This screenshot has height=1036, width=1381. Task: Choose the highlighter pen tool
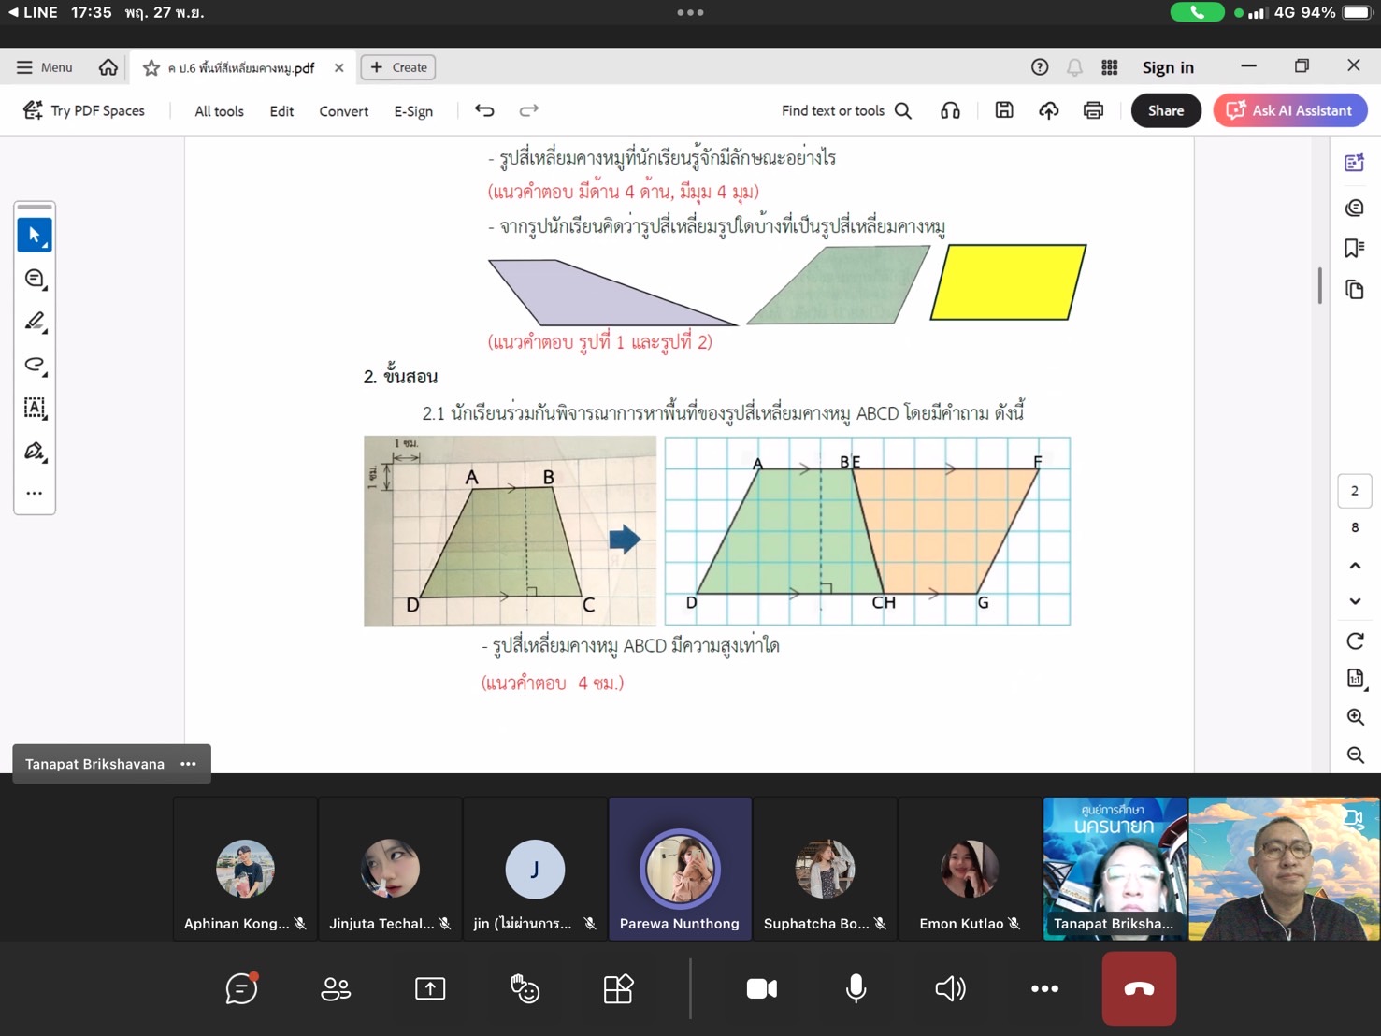[35, 322]
